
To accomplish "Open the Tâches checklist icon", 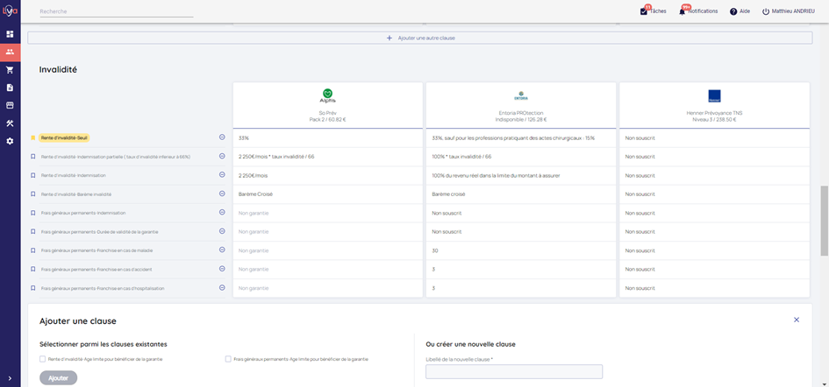I will point(644,11).
